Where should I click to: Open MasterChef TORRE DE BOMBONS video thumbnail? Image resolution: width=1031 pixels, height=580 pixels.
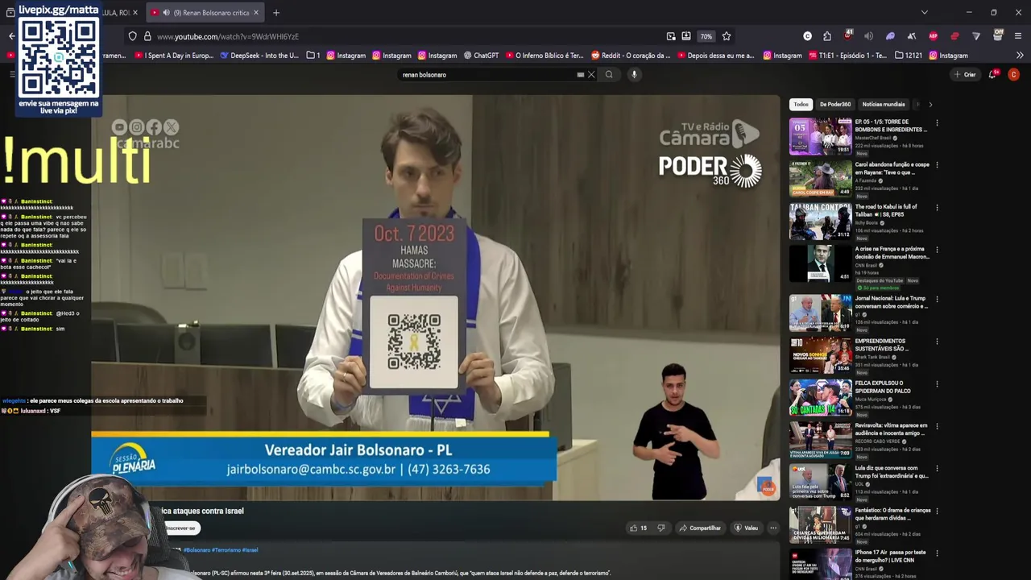[820, 136]
